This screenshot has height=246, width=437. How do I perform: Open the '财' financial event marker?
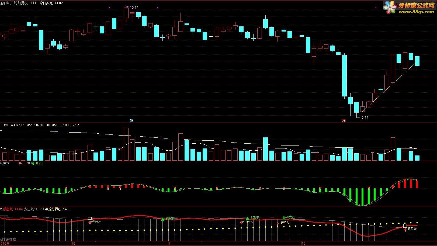(x=131, y=120)
